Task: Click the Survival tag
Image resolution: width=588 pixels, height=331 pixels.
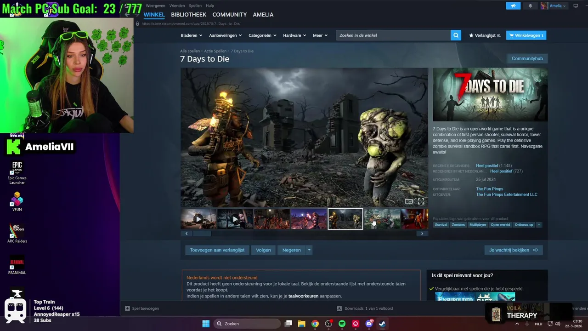Action: pos(441,225)
